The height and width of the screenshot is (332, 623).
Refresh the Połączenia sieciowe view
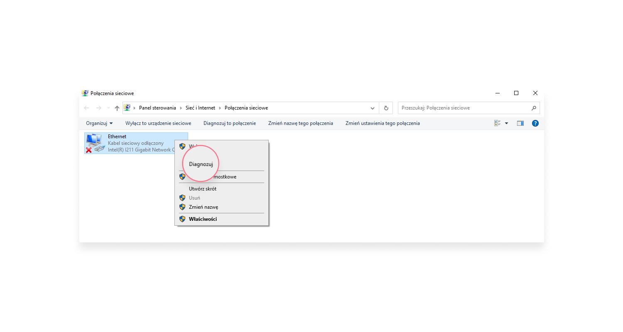[386, 108]
